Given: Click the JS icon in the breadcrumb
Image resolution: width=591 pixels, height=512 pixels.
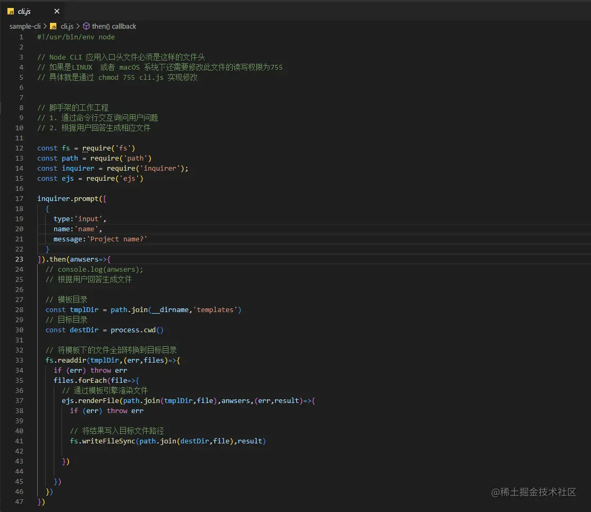Looking at the screenshot, I should coord(54,27).
